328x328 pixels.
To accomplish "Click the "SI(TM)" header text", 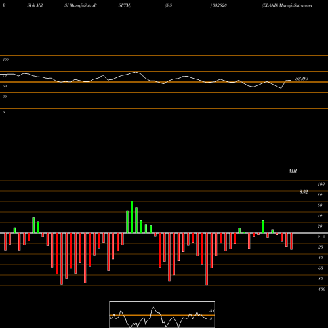I will 125,5.
